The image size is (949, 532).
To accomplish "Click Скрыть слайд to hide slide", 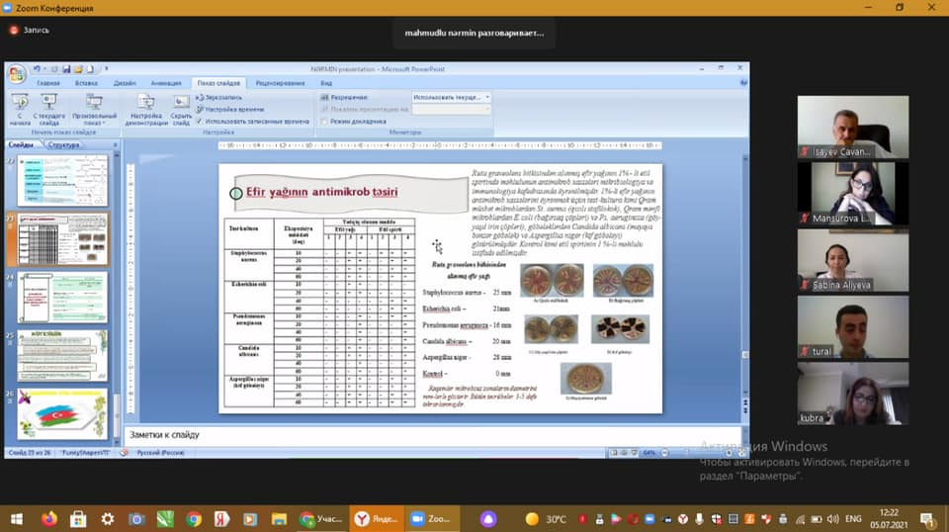I will pyautogui.click(x=181, y=110).
